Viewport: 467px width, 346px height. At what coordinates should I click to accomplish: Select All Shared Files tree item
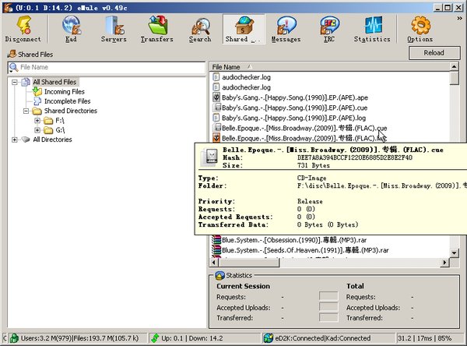click(54, 82)
